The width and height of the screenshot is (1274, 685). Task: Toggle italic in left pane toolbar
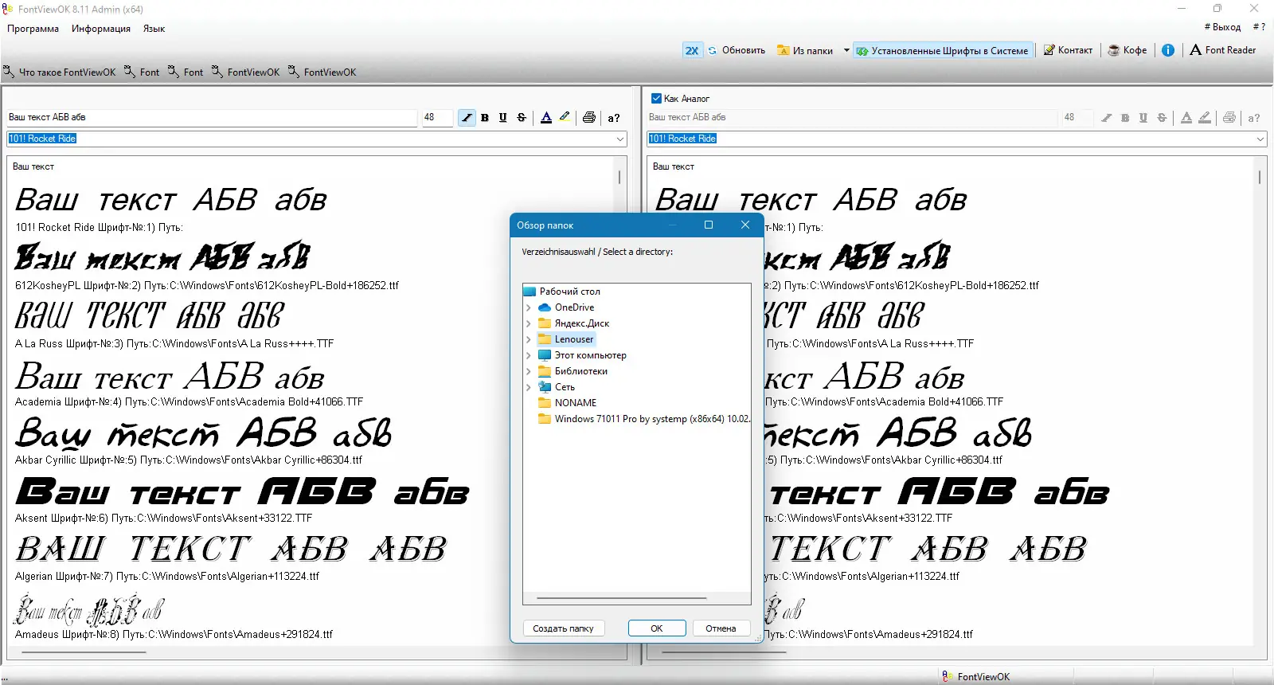[467, 118]
